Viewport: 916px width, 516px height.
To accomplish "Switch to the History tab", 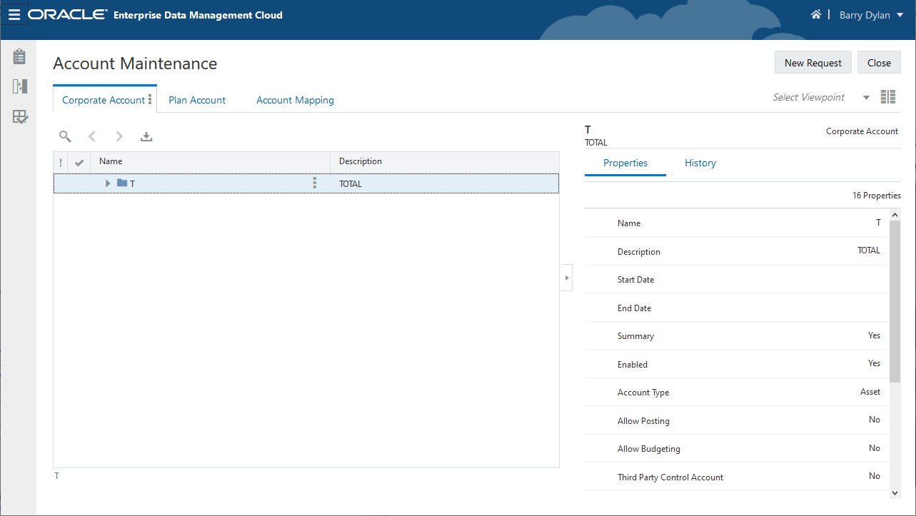I will [700, 163].
